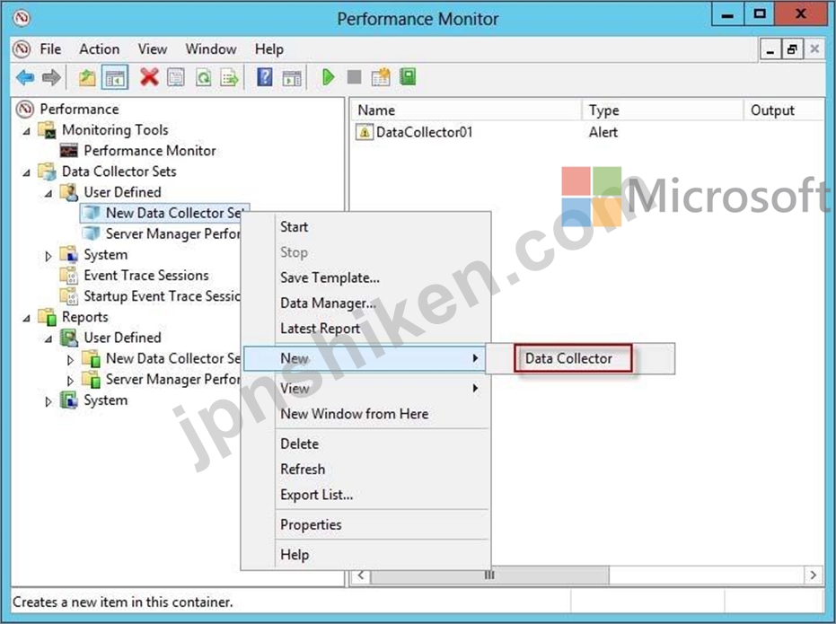Collapse the Monitoring Tools tree node

coord(27,130)
